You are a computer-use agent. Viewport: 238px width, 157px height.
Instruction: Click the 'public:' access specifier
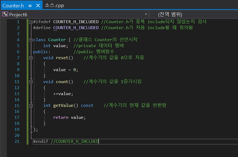42,52
